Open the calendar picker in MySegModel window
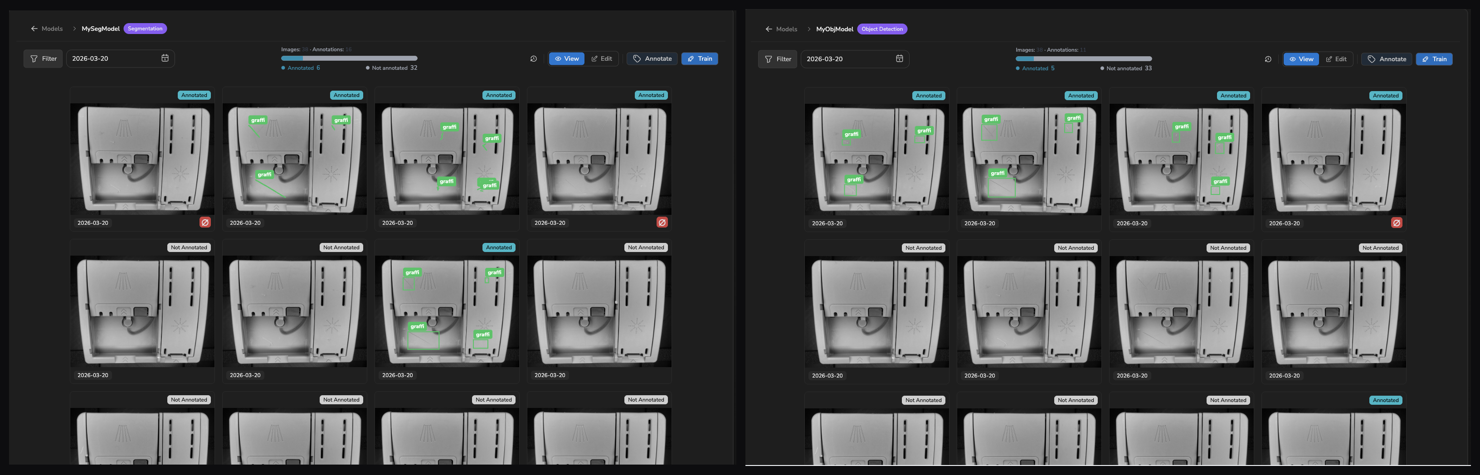 tap(165, 58)
